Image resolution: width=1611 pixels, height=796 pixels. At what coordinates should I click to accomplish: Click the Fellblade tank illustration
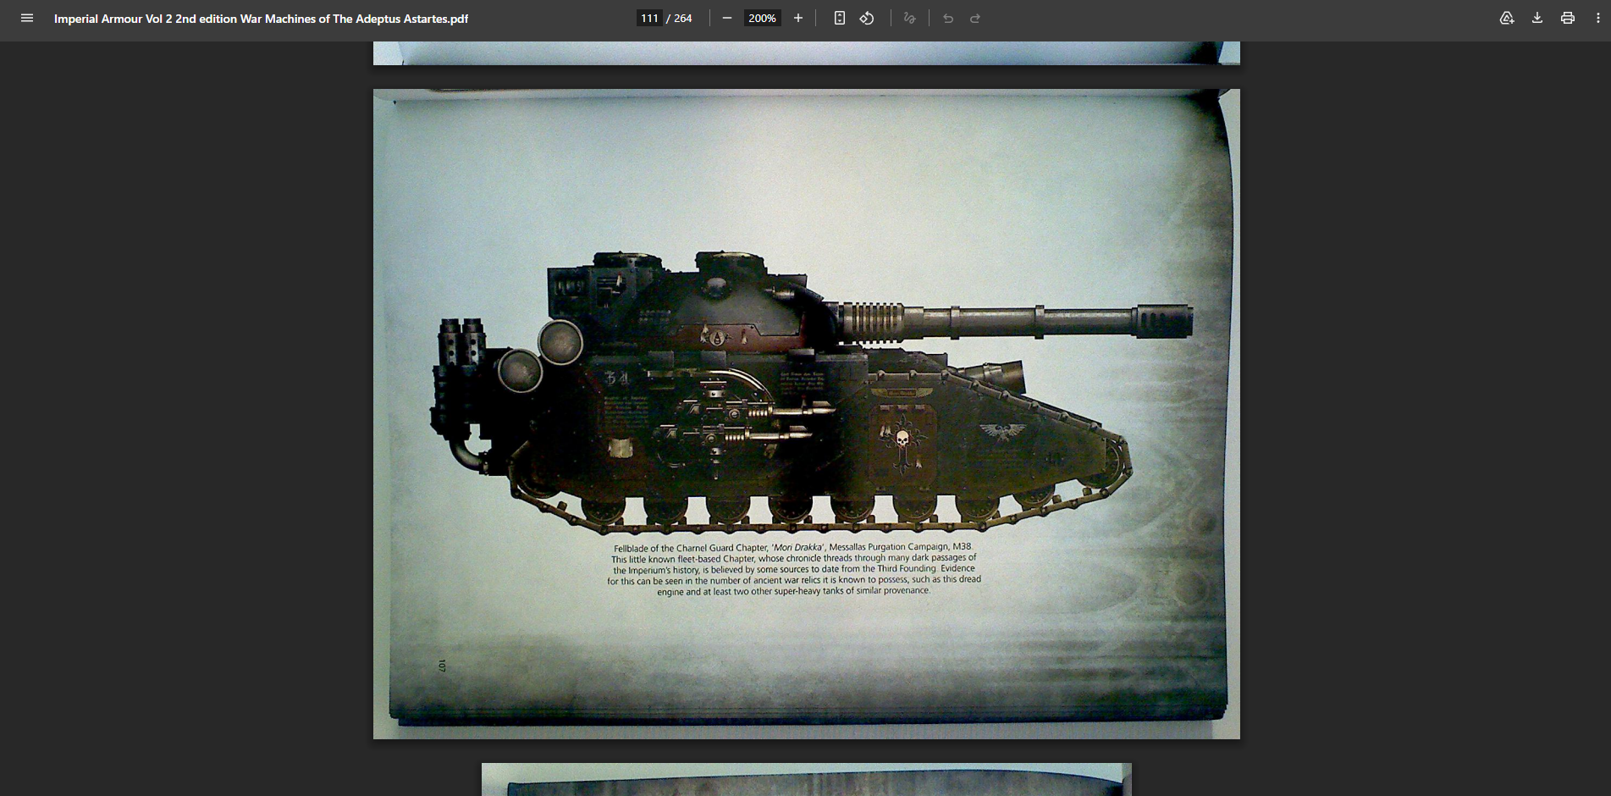(813, 392)
